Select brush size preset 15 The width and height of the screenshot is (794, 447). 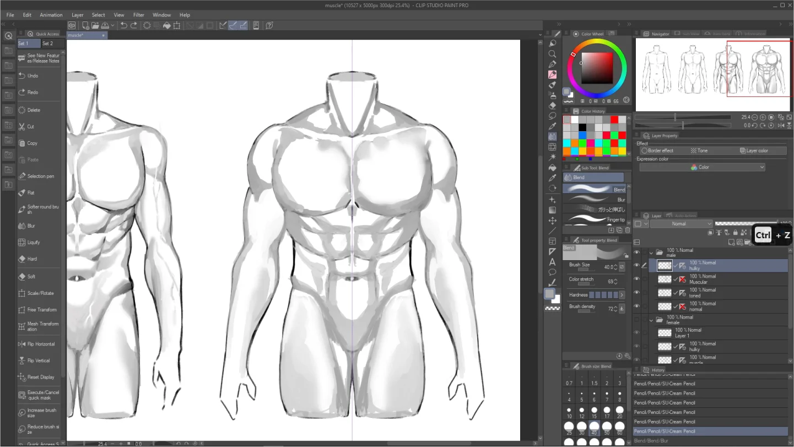click(594, 413)
